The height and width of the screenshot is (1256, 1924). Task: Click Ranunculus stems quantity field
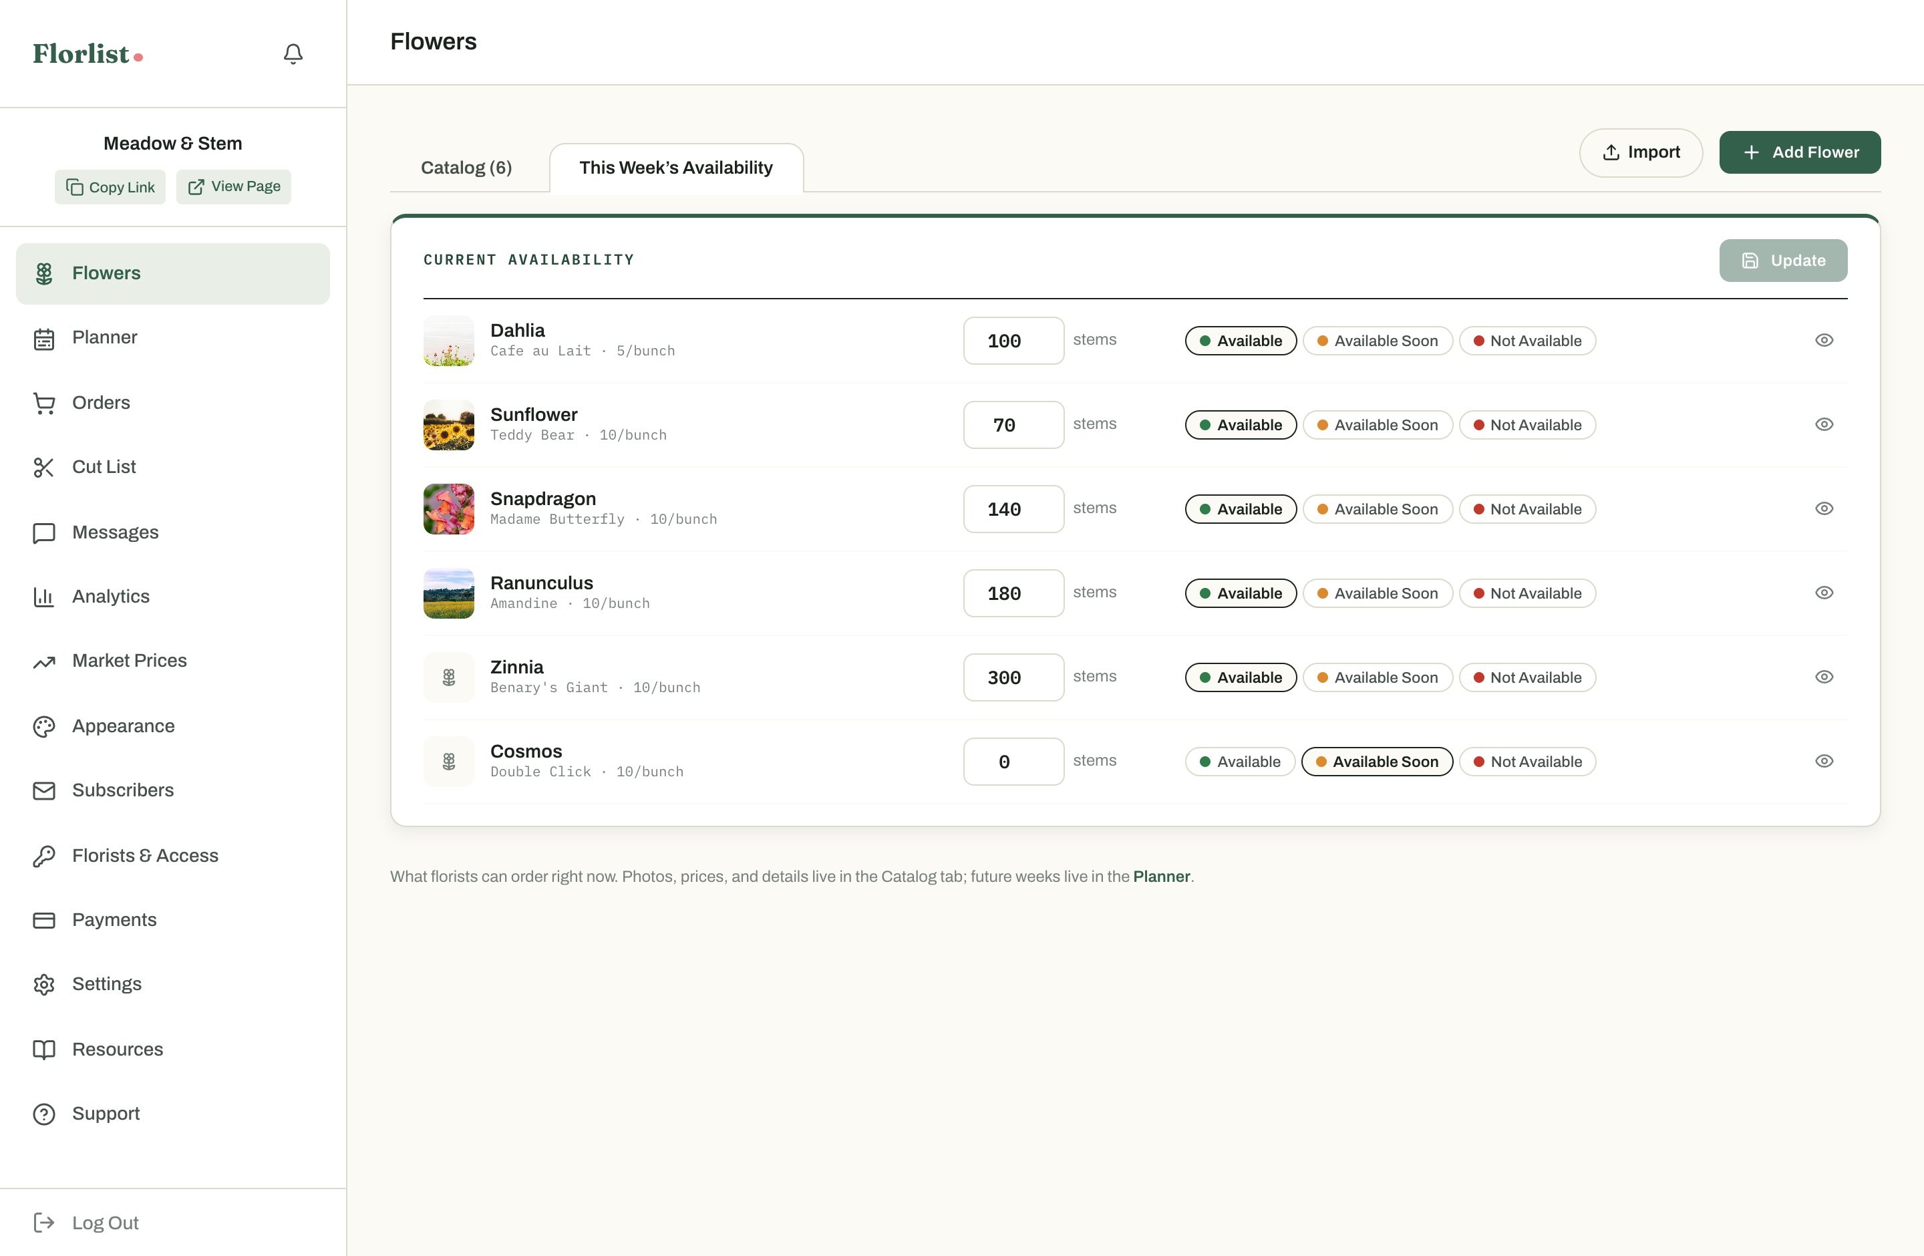click(x=1013, y=593)
